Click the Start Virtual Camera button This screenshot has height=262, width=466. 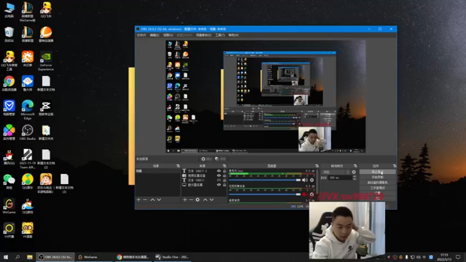click(377, 182)
